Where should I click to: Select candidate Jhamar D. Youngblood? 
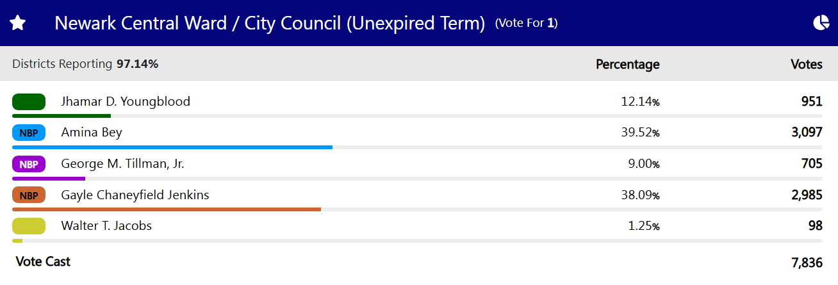[126, 102]
